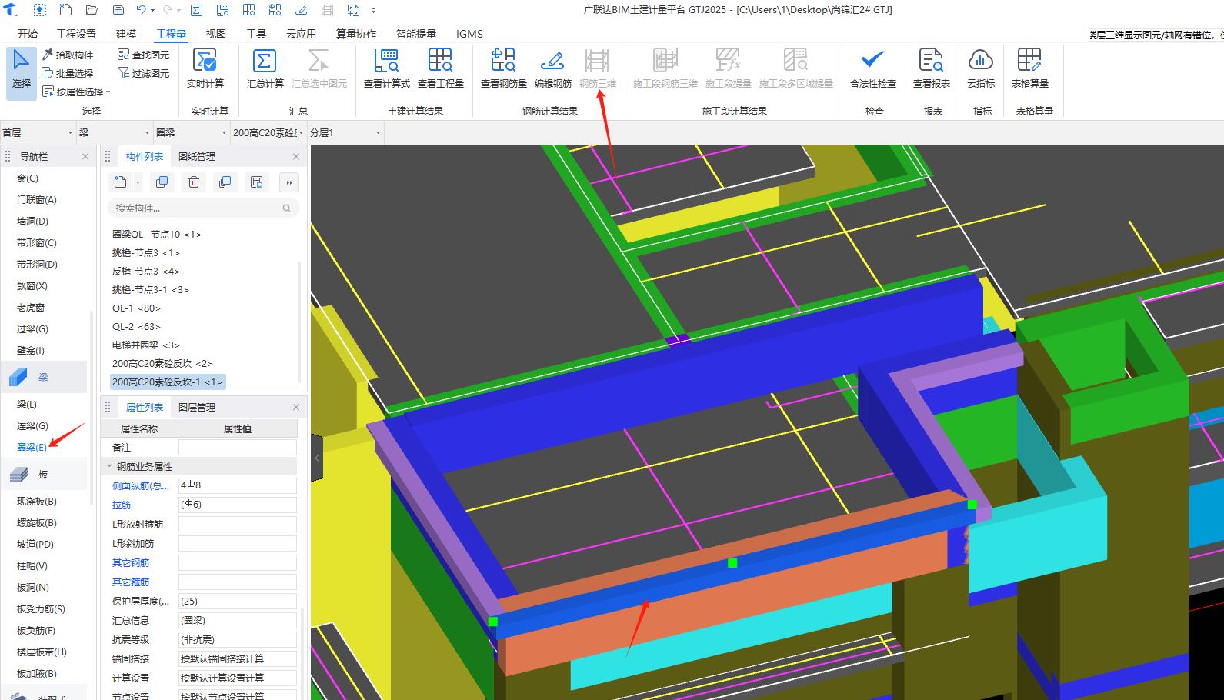This screenshot has width=1224, height=700.
Task: Save the project with the save icon
Action: [118, 10]
